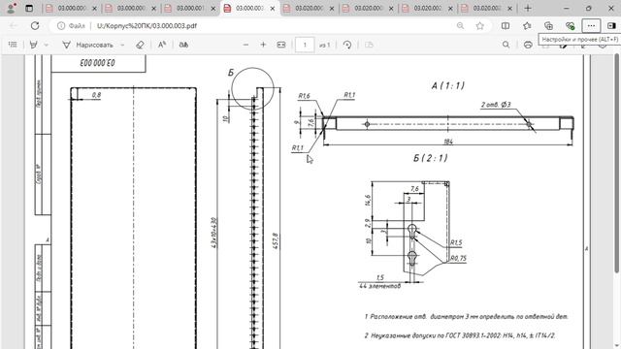
Task: Click the 184 dimension value
Action: (448, 142)
